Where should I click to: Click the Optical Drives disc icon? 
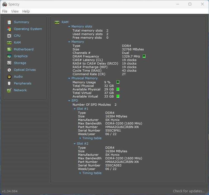9,70
